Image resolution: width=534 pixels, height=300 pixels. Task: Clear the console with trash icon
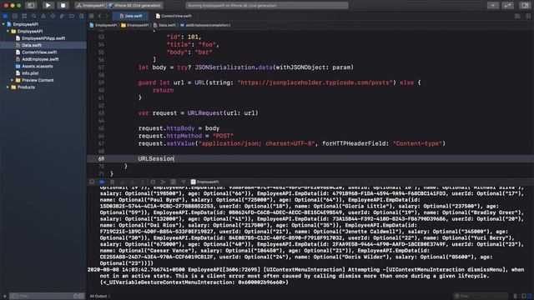(516, 297)
